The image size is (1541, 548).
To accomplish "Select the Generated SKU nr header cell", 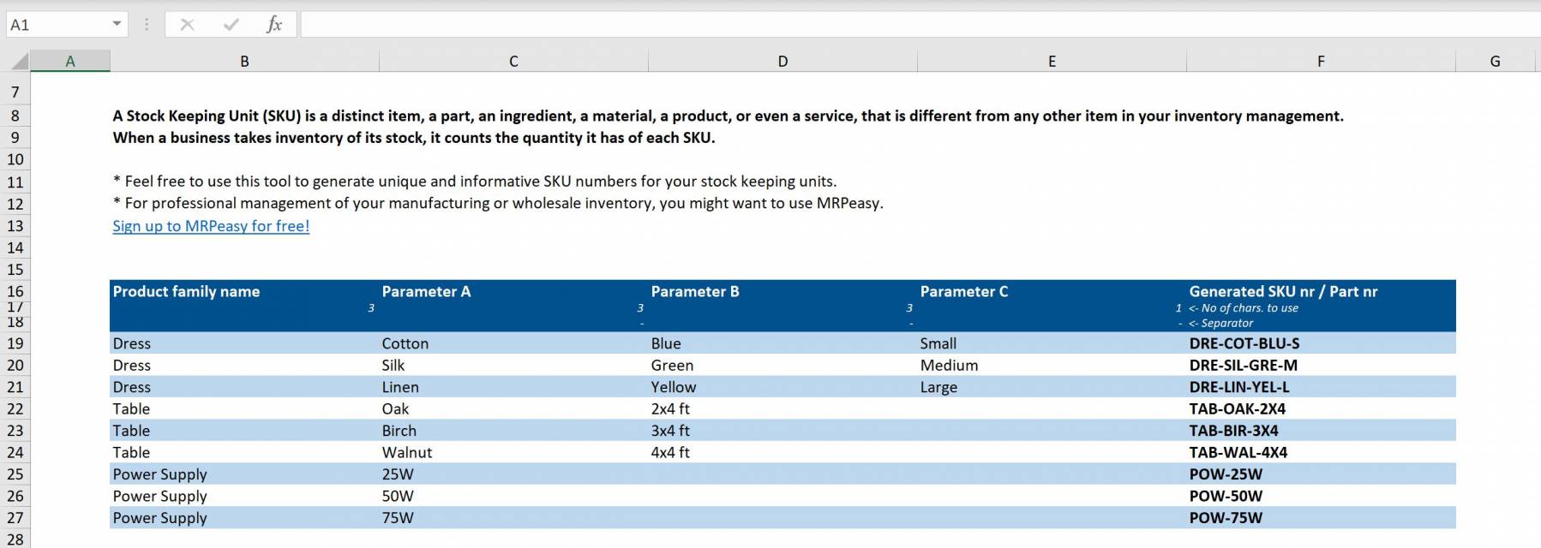I will 1284,291.
